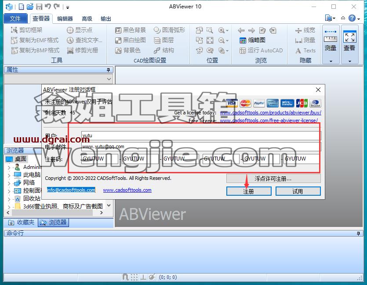Click the Save icon in quick access toolbar
Viewport: 367px width, 285px height.
point(39,7)
